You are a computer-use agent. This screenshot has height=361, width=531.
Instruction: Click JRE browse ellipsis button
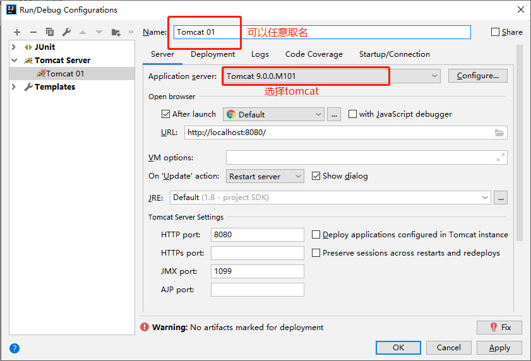coord(501,198)
